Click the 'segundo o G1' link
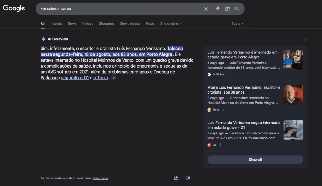Image resolution: width=322 pixels, height=186 pixels. tap(75, 78)
